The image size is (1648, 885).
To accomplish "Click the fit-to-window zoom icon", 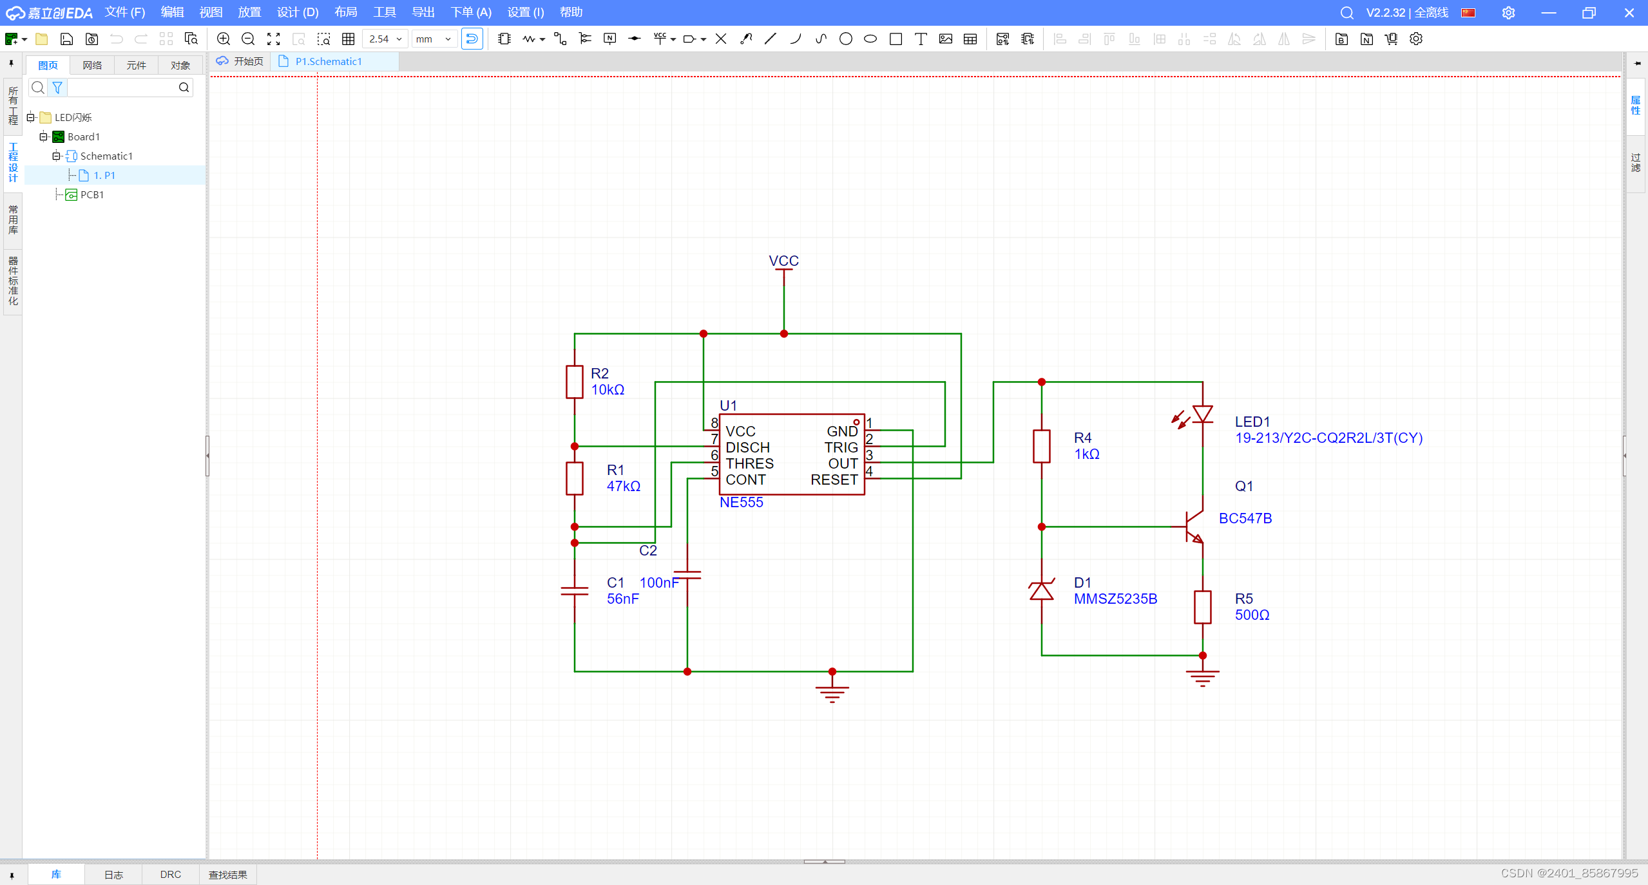I will pos(273,39).
